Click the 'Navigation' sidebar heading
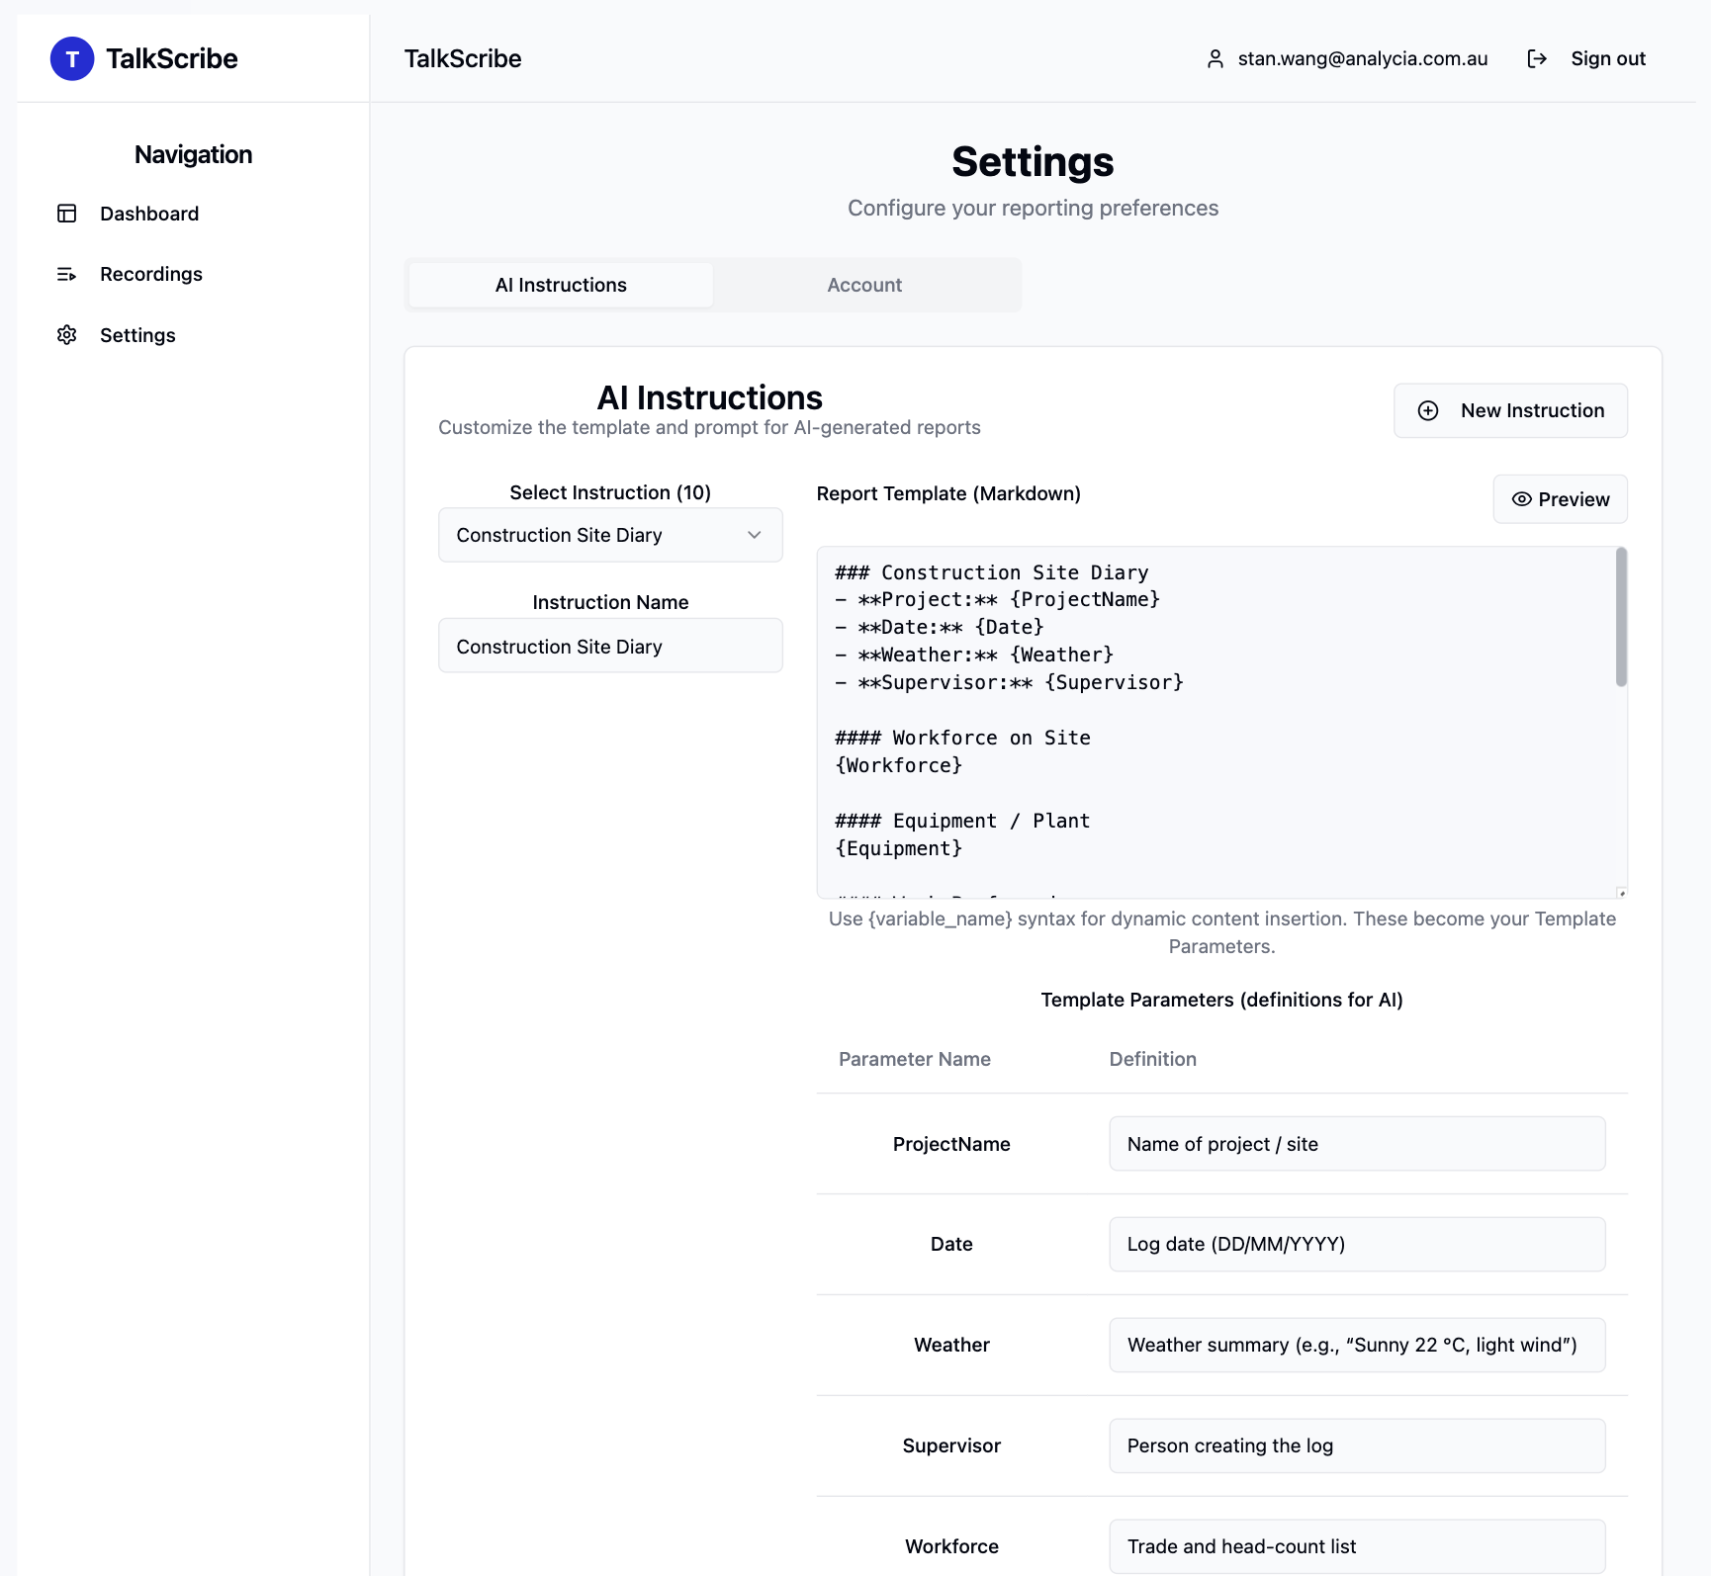Viewport: 1711px width, 1576px height. click(x=194, y=154)
